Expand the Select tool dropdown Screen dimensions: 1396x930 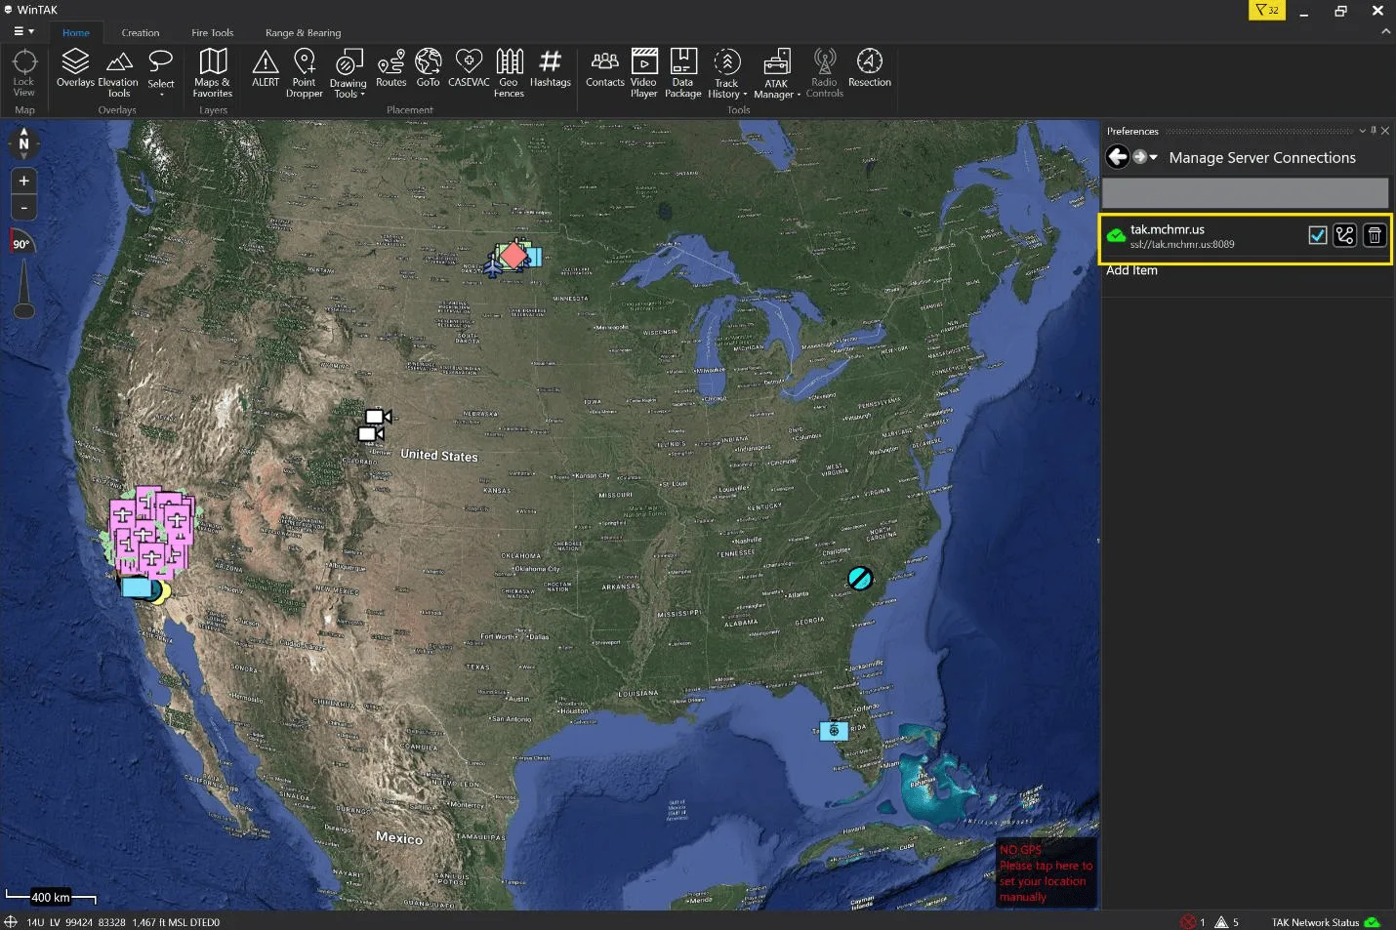[161, 95]
